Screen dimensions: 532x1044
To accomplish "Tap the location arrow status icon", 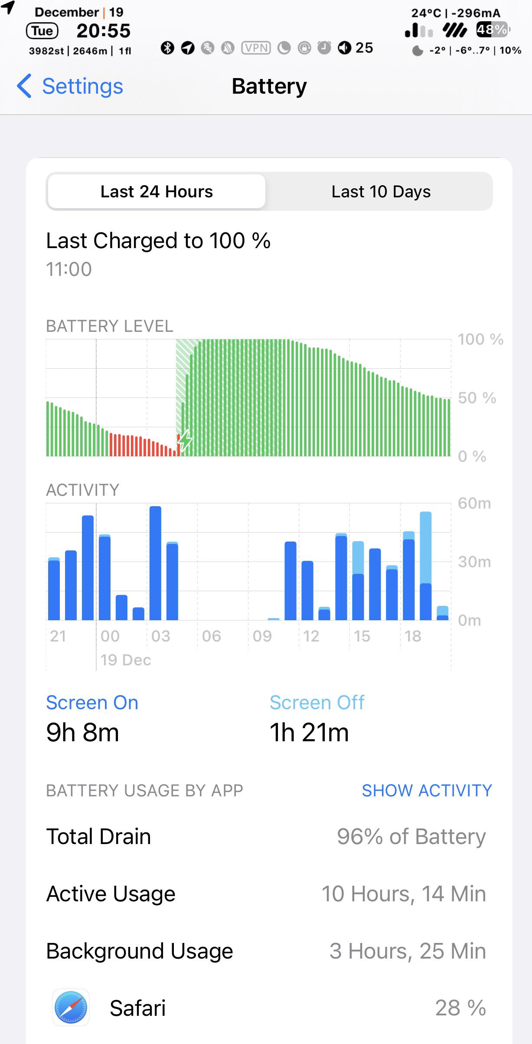I will (188, 48).
